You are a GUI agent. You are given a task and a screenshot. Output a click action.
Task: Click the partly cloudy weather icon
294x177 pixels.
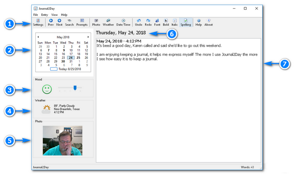coord(46,109)
